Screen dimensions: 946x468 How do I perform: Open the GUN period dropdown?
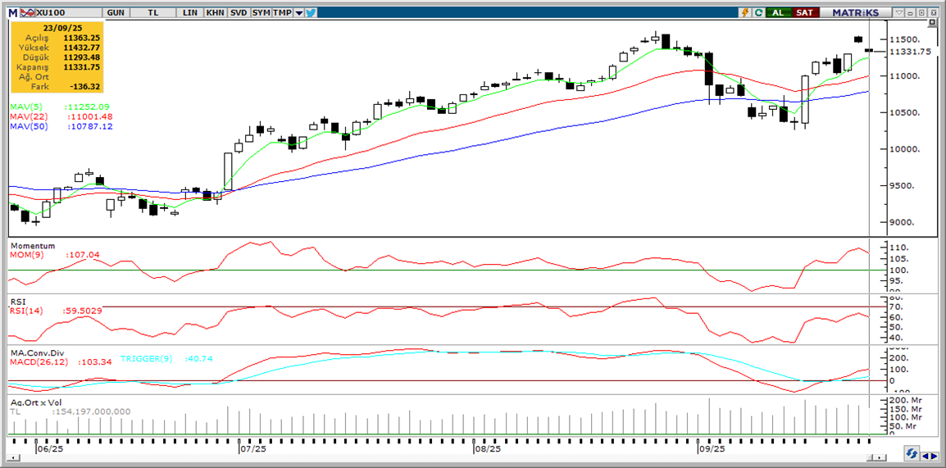coord(116,12)
